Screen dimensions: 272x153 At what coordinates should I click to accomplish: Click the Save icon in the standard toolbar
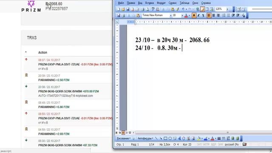[x=128, y=9]
